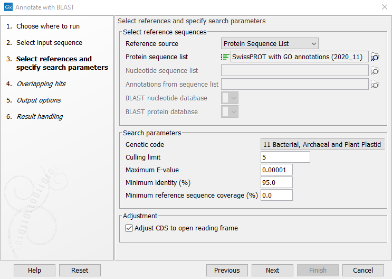Screen dimensions: 392x279
Task: Go to step Select input sequence
Action: (x=49, y=42)
